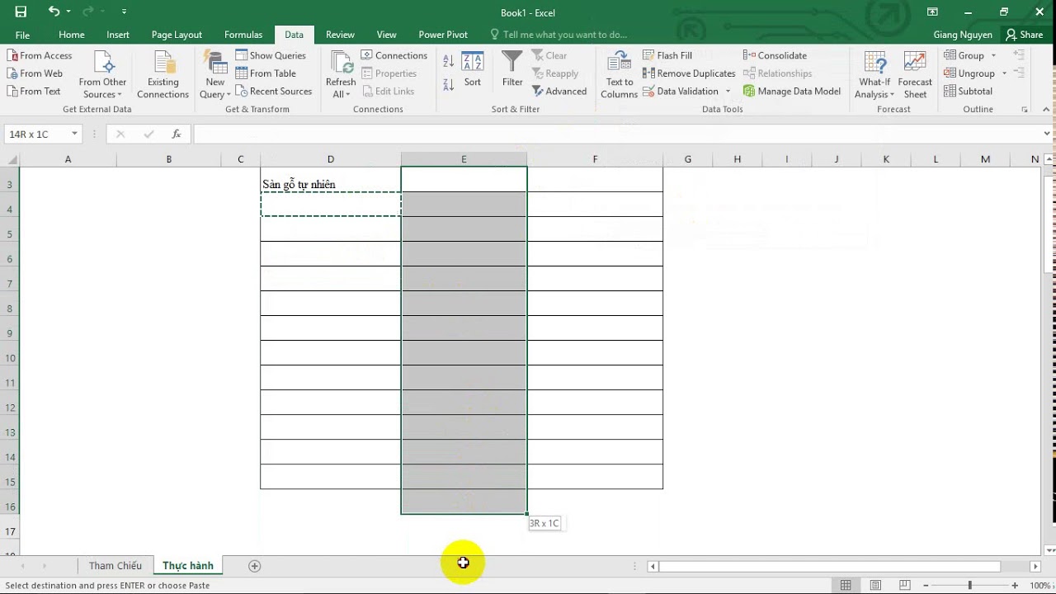Click Subtotal in Outline group

(968, 92)
